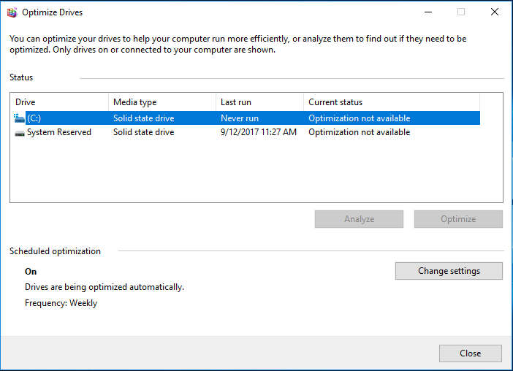The height and width of the screenshot is (371, 513).
Task: Click the maximize window icon
Action: click(461, 12)
